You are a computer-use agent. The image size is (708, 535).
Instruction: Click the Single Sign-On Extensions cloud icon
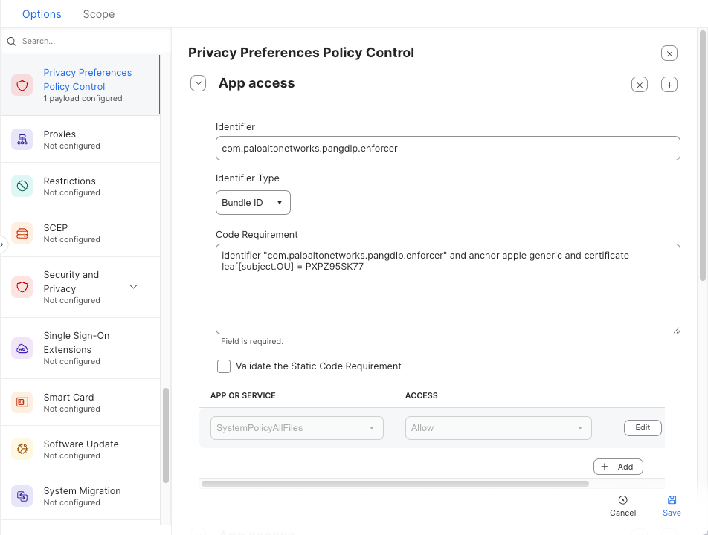click(x=22, y=348)
